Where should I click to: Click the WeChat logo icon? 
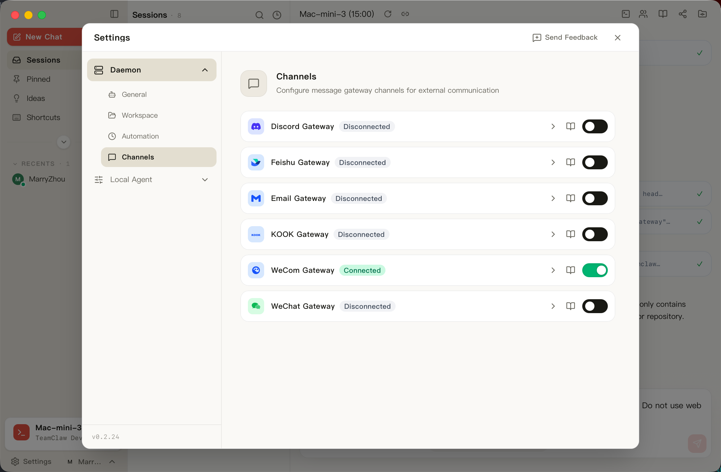[256, 306]
